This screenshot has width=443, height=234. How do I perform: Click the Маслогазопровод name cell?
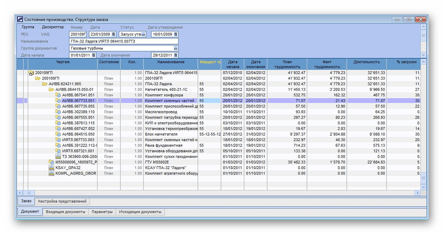tap(170, 112)
